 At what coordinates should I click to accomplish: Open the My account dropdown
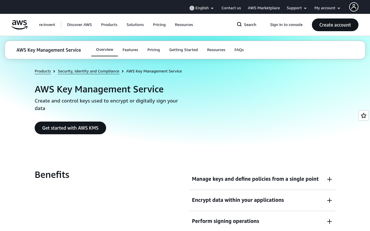click(328, 8)
